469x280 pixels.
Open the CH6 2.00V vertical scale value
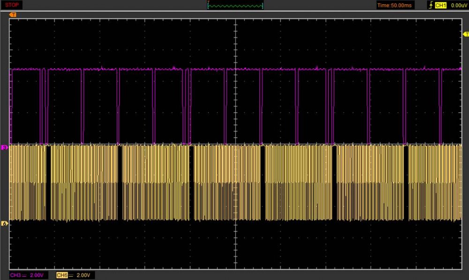click(83, 275)
